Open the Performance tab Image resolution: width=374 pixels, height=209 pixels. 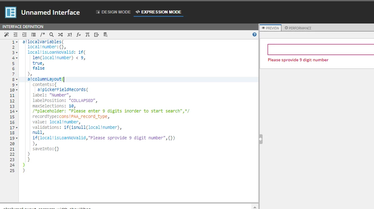pos(298,28)
